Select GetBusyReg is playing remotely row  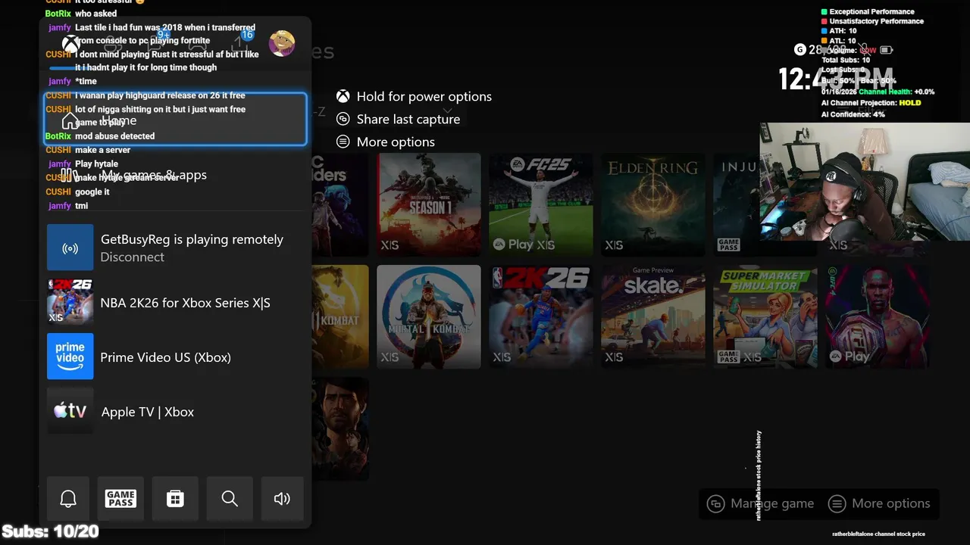[176, 248]
